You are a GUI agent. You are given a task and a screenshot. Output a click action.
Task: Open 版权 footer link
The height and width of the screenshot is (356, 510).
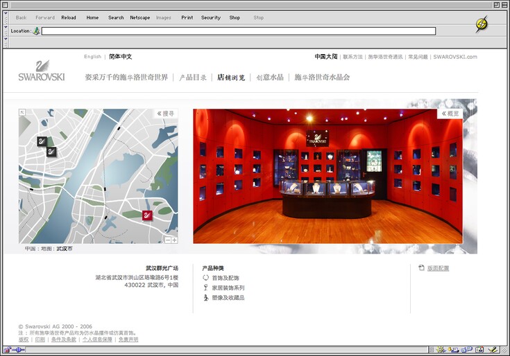coord(24,339)
